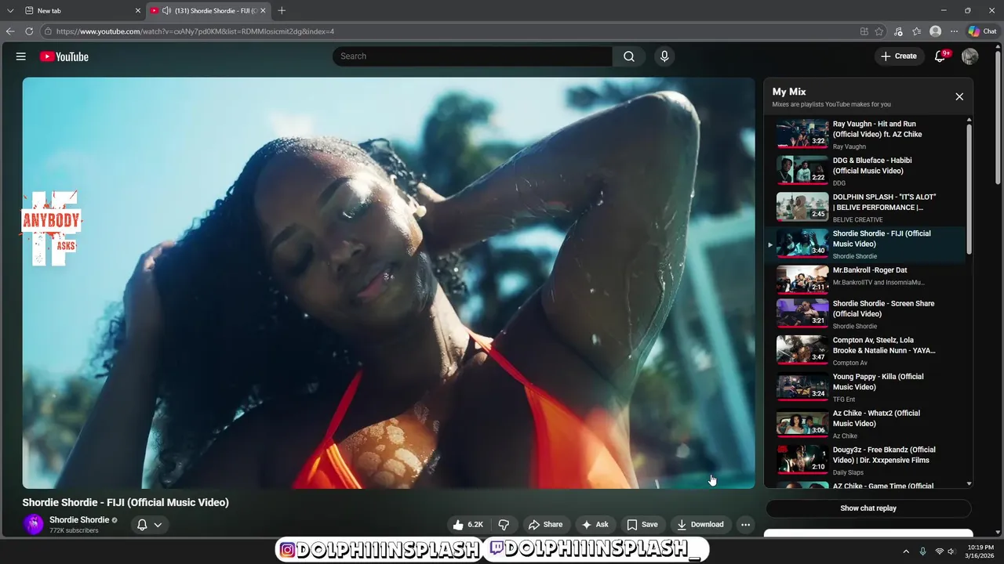
Task: Open the Shordie Shordie channel name link
Action: 79,520
